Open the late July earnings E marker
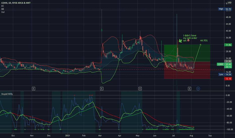The width and height of the screenshot is (235, 138). pyautogui.click(x=189, y=89)
